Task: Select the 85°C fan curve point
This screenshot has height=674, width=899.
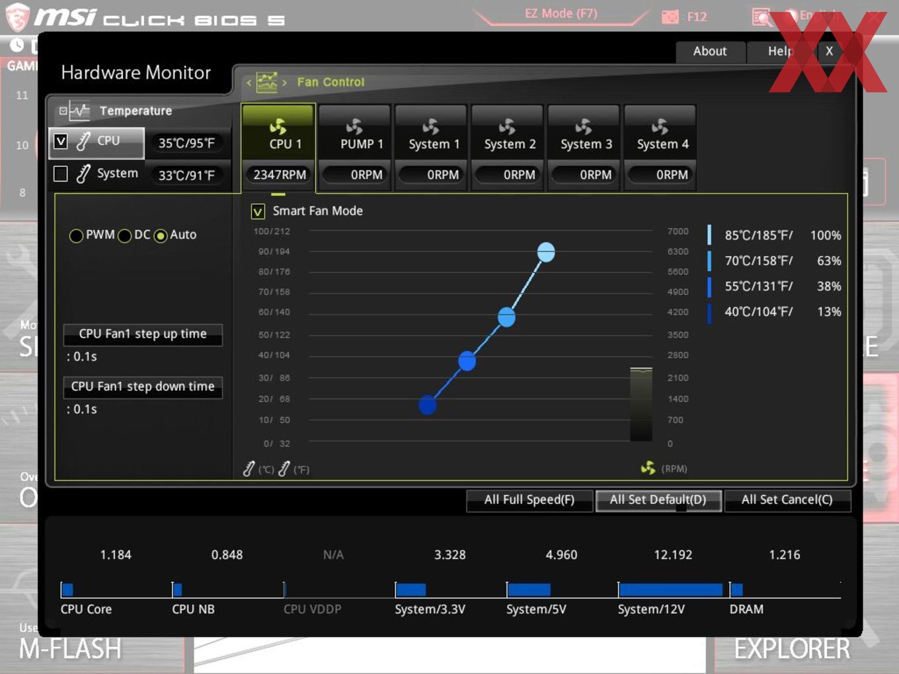Action: pyautogui.click(x=546, y=252)
